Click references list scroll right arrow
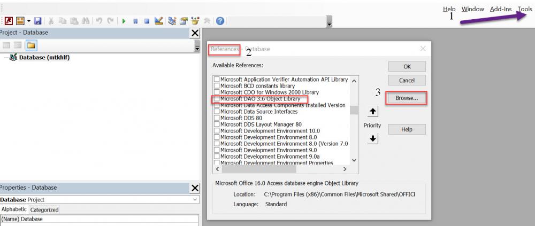 345,169
